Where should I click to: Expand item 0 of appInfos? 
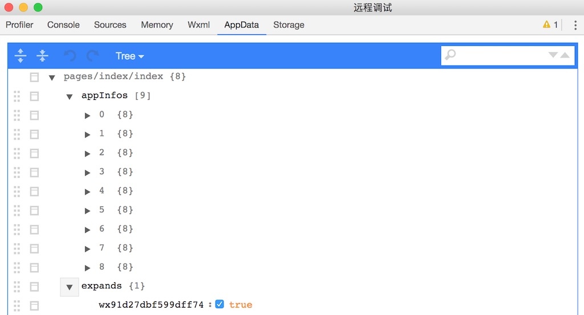pos(88,115)
